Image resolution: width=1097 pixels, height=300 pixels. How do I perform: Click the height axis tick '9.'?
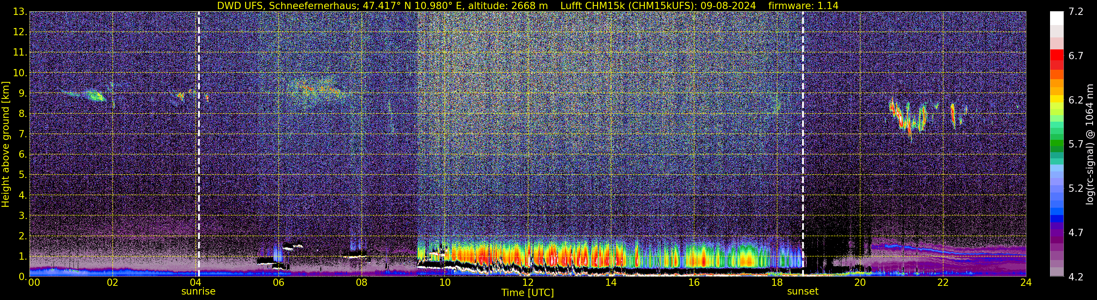tap(23, 93)
